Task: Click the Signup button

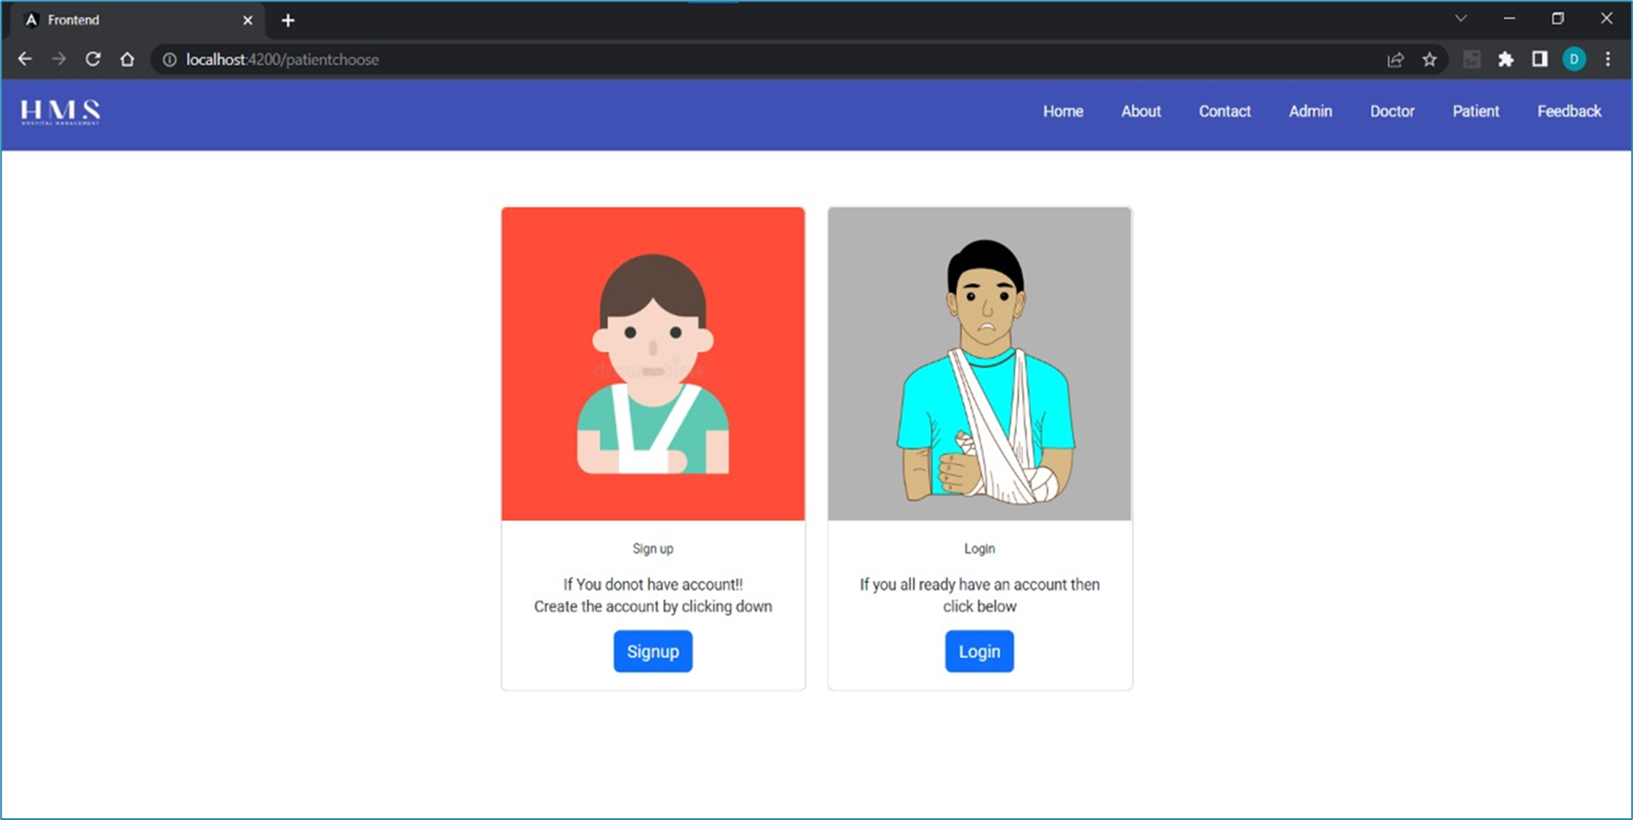Action: (x=653, y=651)
